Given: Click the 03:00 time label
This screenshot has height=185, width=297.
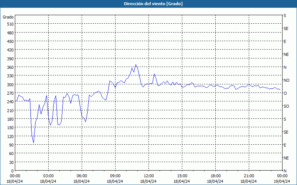Looking at the screenshot, I should click(48, 176).
